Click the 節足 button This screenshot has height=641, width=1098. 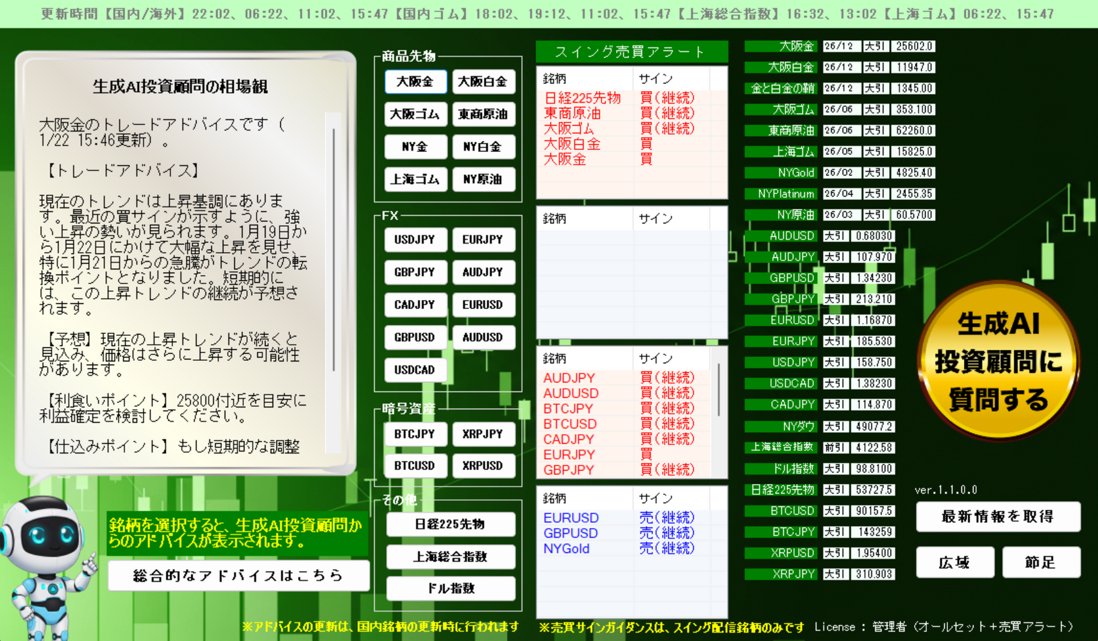click(1041, 563)
